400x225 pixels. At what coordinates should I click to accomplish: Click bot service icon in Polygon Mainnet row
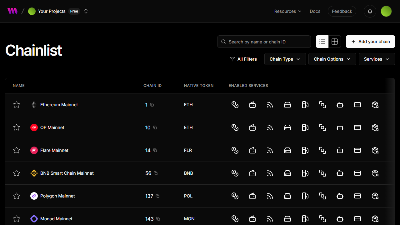[340, 196]
